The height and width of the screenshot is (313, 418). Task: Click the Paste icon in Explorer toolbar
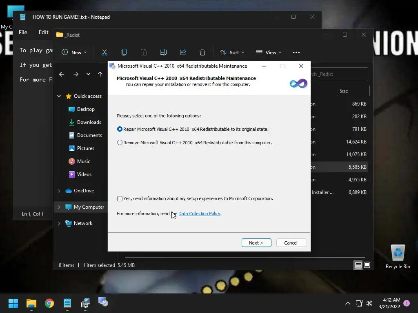click(143, 52)
